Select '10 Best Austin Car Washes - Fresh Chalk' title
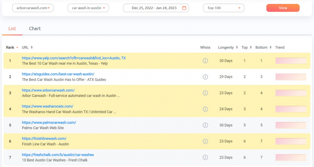This screenshot has height=167, width=314. pos(55,160)
